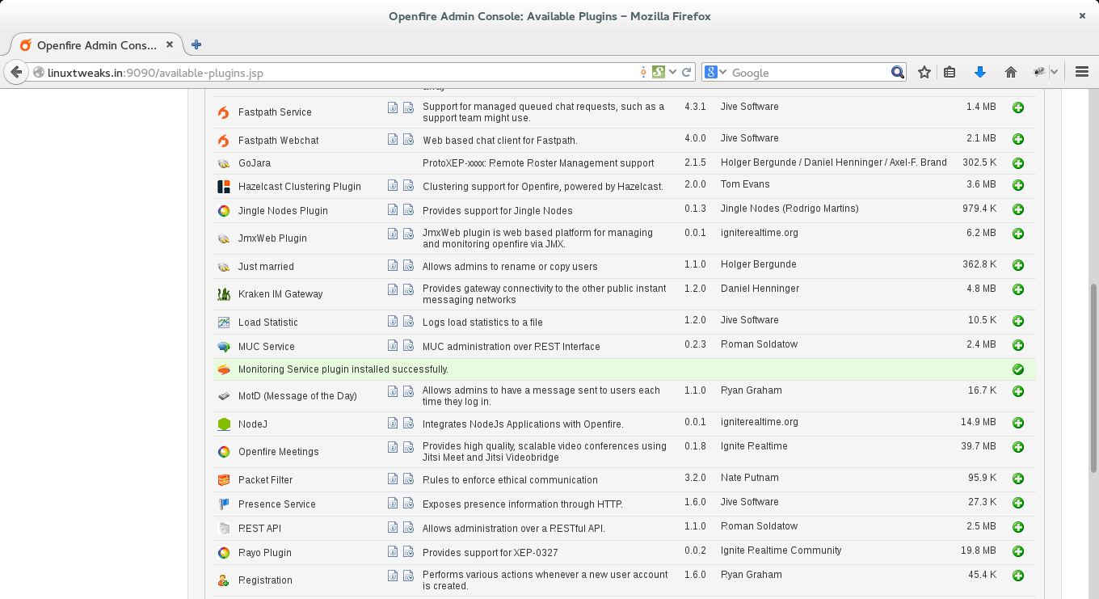The height and width of the screenshot is (599, 1099).
Task: Open the changelog icon for Fastpath Service
Action: coord(408,107)
